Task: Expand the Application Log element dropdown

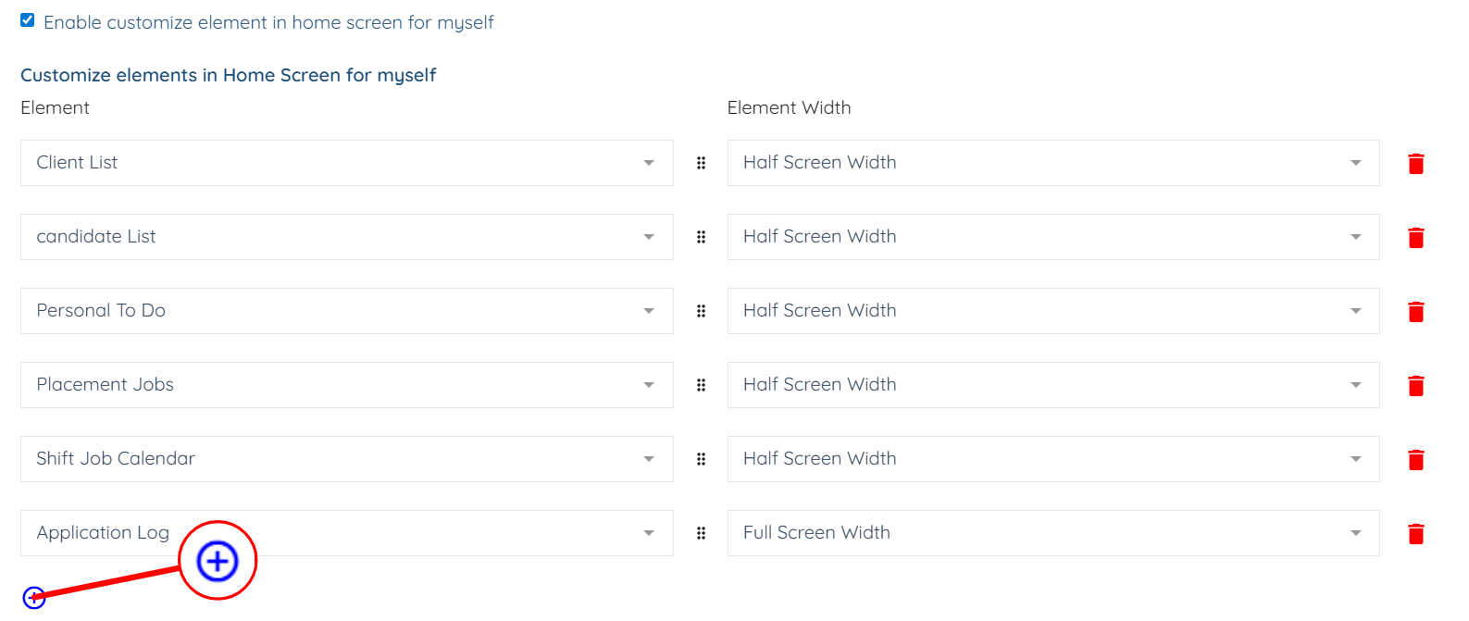Action: pyautogui.click(x=417, y=533)
